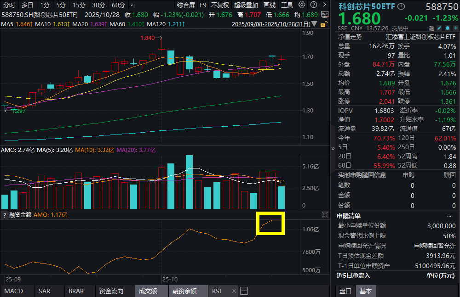Set a price alert with the bell icon
This screenshot has width=460, height=297.
point(447,28)
